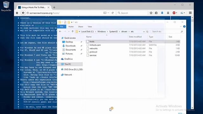Go up one folder level
The height and width of the screenshot is (114, 203).
click(x=73, y=31)
